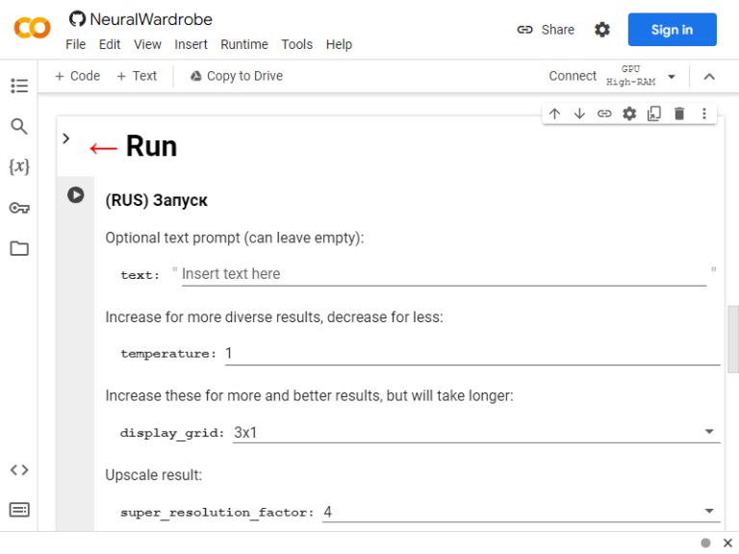Open the Tools menu
739x554 pixels.
(x=297, y=44)
